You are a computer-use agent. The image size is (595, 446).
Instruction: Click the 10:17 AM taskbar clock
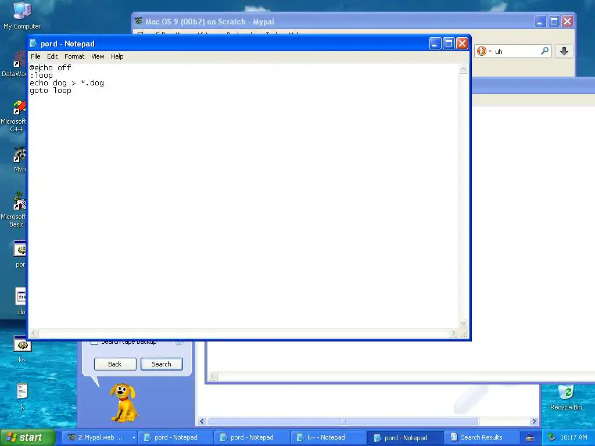[x=574, y=437]
